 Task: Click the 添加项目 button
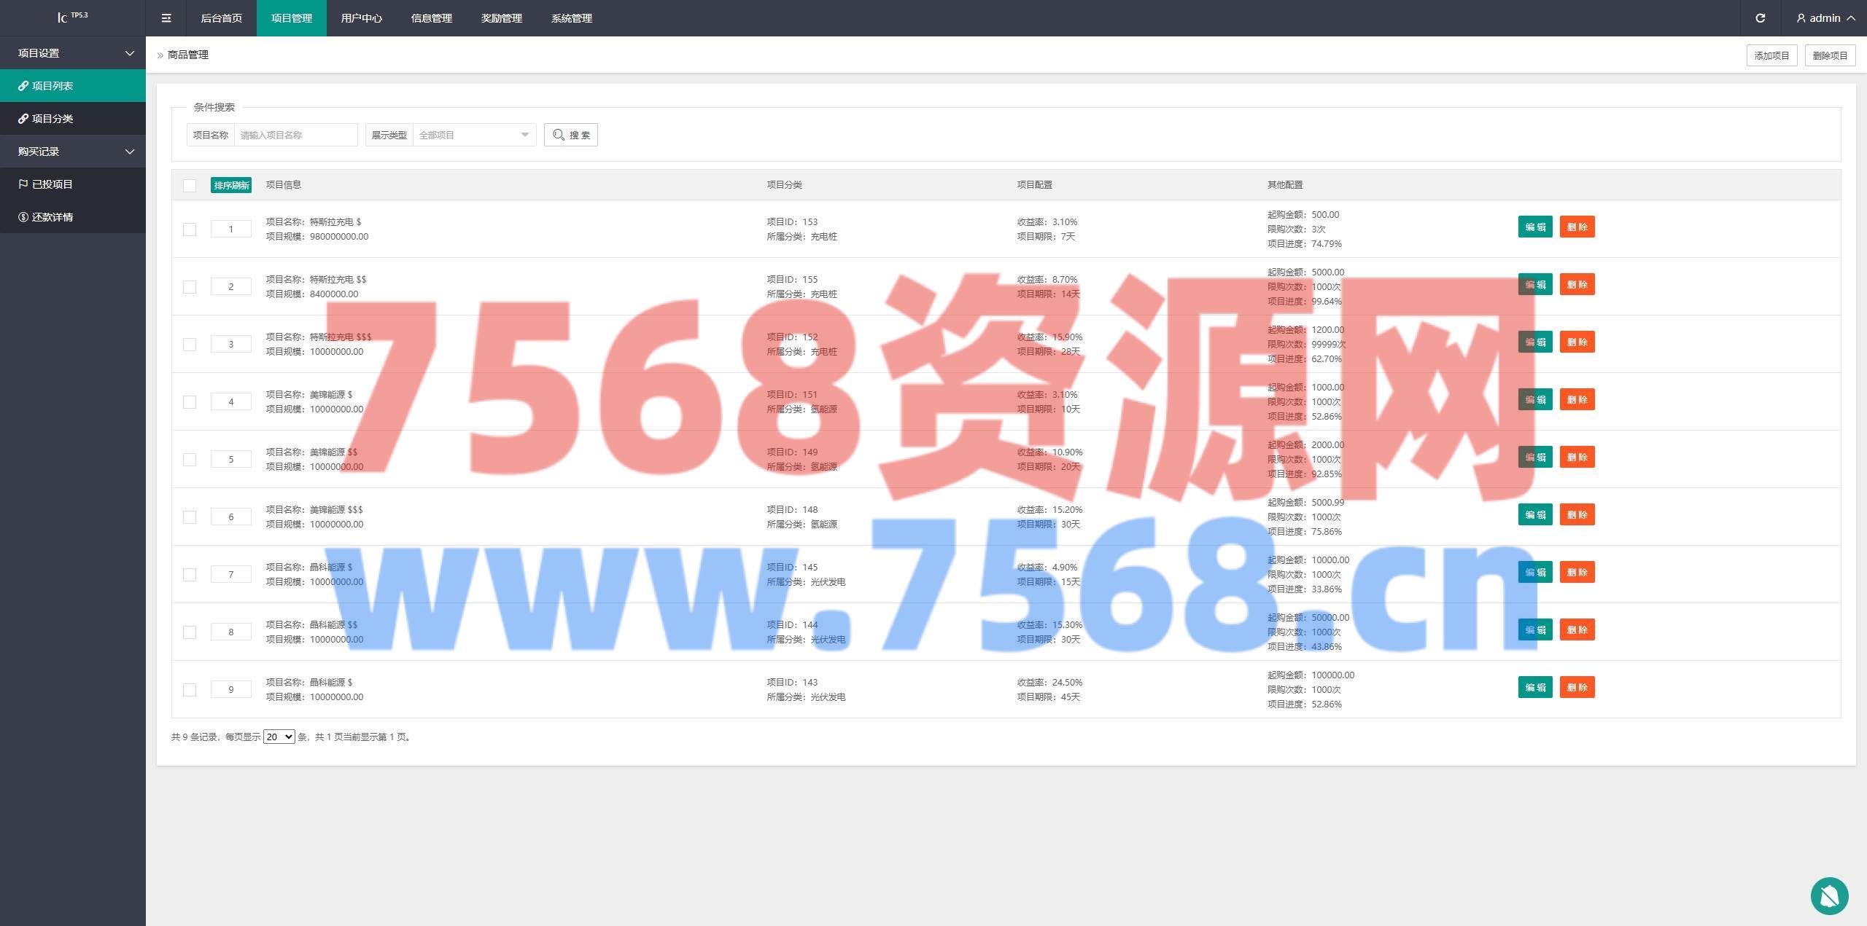point(1771,55)
